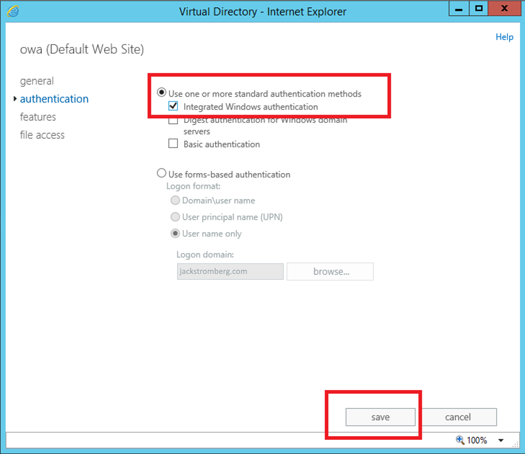
Task: Open the Help link
Action: point(504,37)
